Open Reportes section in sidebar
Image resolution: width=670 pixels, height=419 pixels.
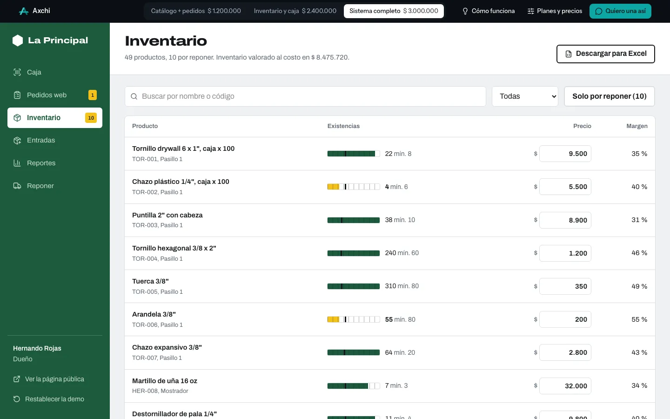coord(55,163)
